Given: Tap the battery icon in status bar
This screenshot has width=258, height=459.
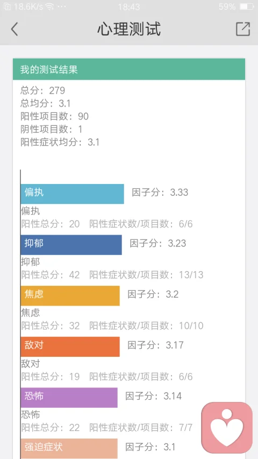Looking at the screenshot, I should [x=247, y=6].
